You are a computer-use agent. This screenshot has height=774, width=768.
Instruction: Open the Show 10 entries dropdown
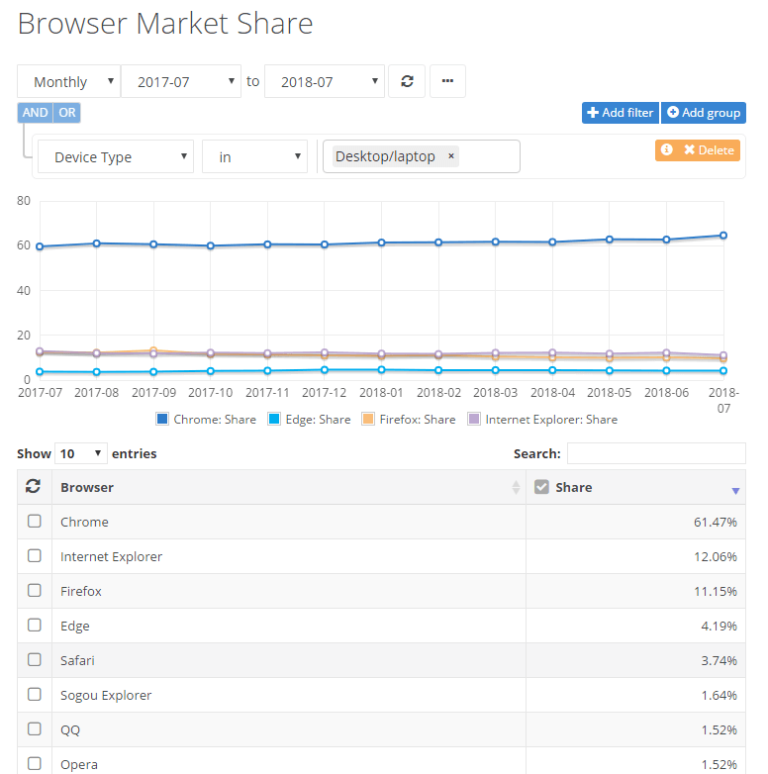[81, 453]
